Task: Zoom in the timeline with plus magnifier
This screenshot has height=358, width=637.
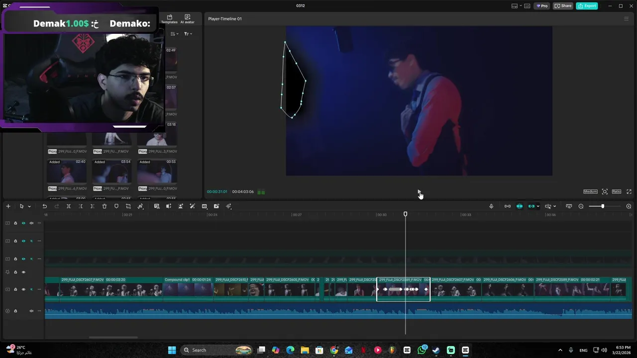Action: coord(629,206)
